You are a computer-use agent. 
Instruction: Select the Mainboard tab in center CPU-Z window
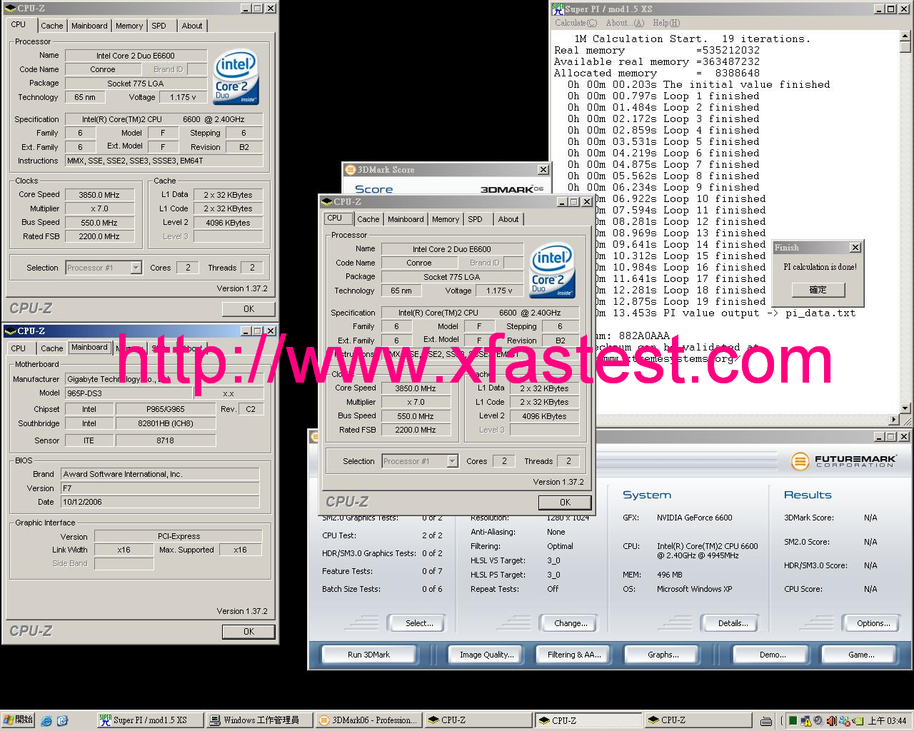coord(406,219)
